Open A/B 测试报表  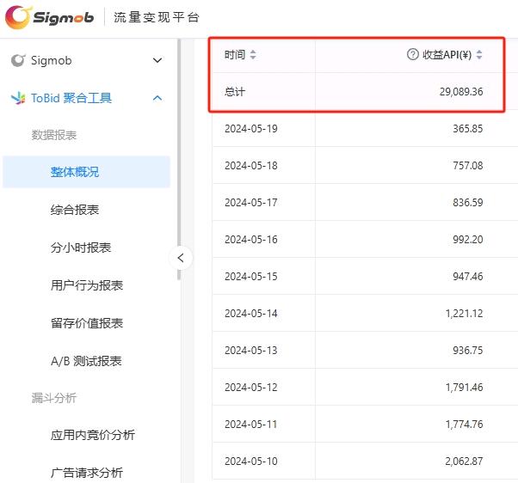tap(86, 361)
